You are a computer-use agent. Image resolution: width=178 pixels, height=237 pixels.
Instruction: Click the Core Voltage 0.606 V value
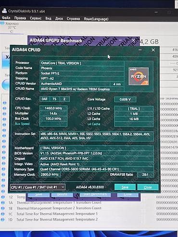[125, 100]
